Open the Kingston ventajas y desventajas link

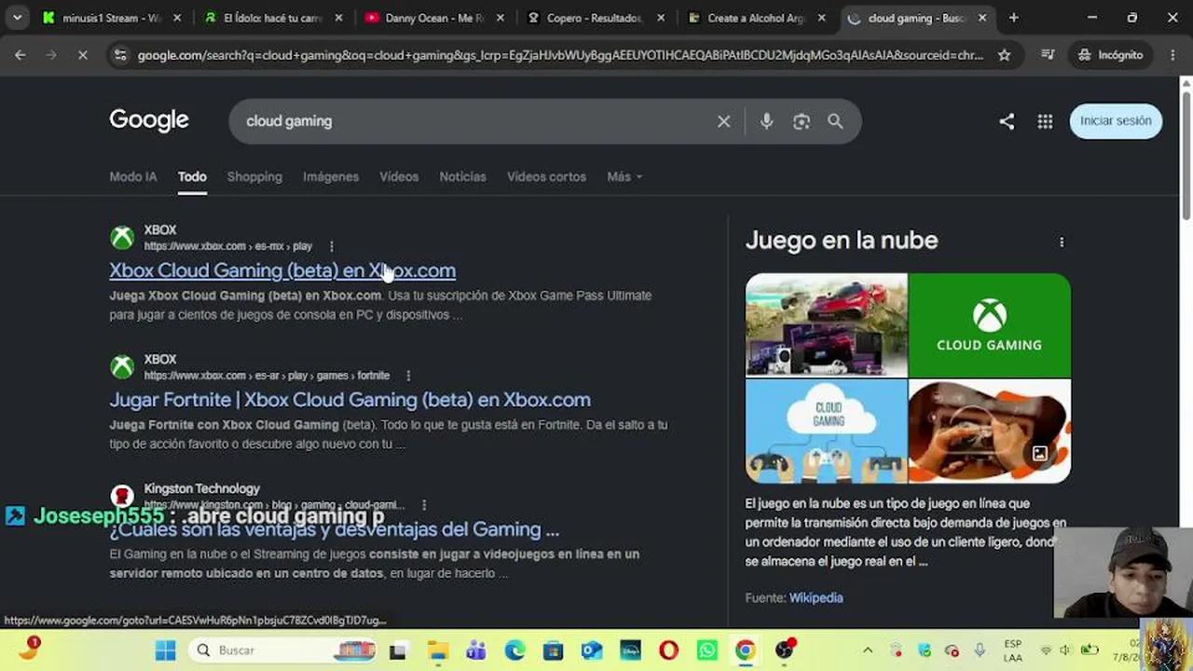pos(335,529)
